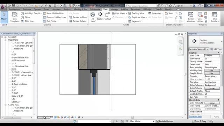
Task: Click the 3D View house icon
Action: 93,15
